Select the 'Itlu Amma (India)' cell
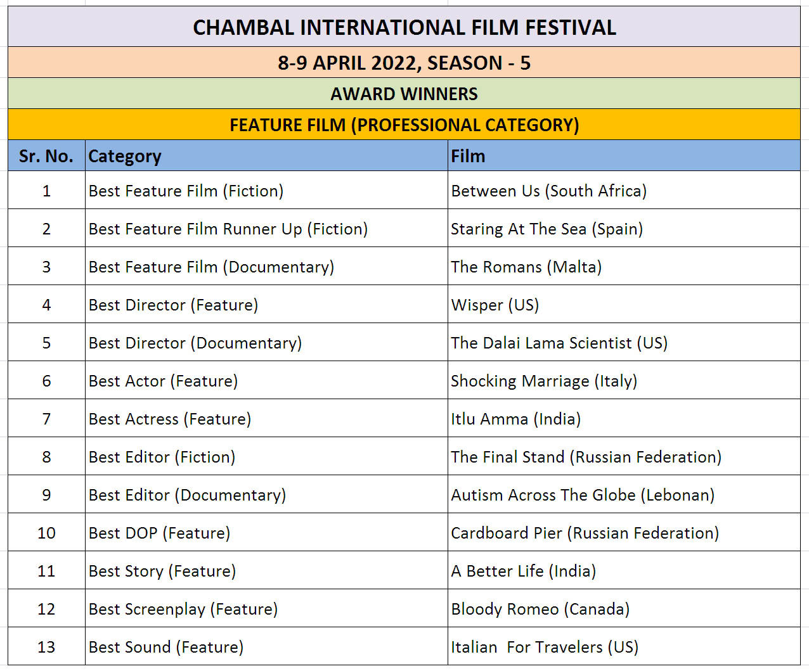809x671 pixels. pyautogui.click(x=624, y=418)
